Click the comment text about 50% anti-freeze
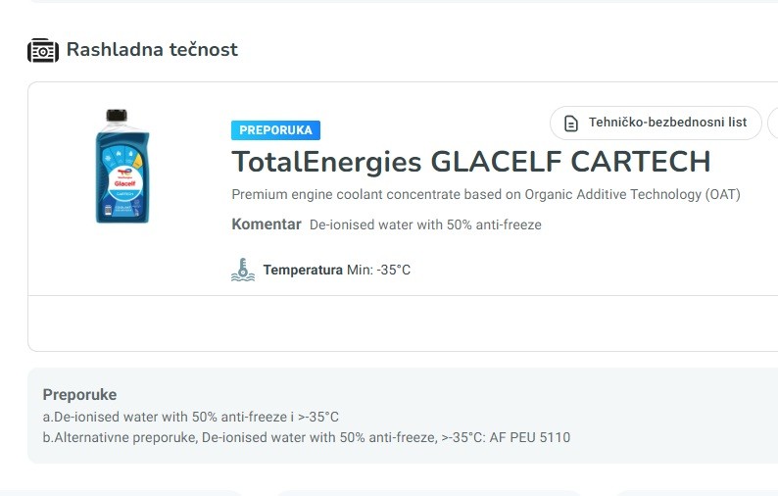 click(x=425, y=224)
